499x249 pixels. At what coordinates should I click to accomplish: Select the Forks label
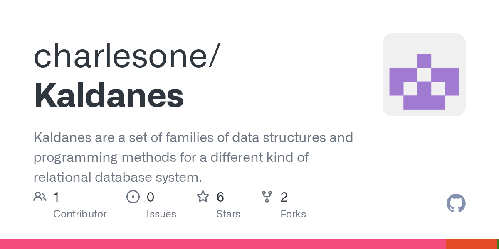(x=293, y=214)
